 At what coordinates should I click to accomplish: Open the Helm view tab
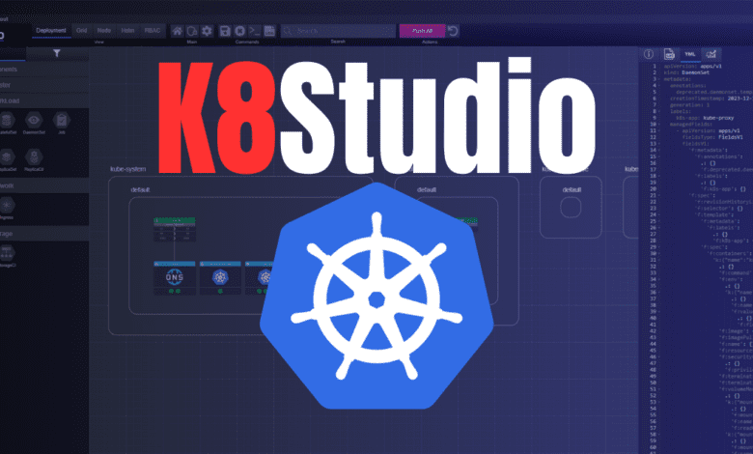click(x=127, y=30)
